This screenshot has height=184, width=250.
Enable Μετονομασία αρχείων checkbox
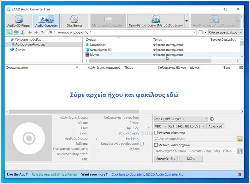(156, 145)
